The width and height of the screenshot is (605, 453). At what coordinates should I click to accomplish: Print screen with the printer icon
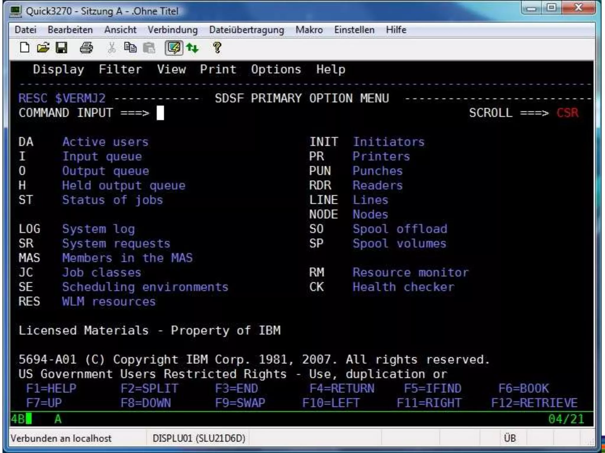(x=86, y=47)
